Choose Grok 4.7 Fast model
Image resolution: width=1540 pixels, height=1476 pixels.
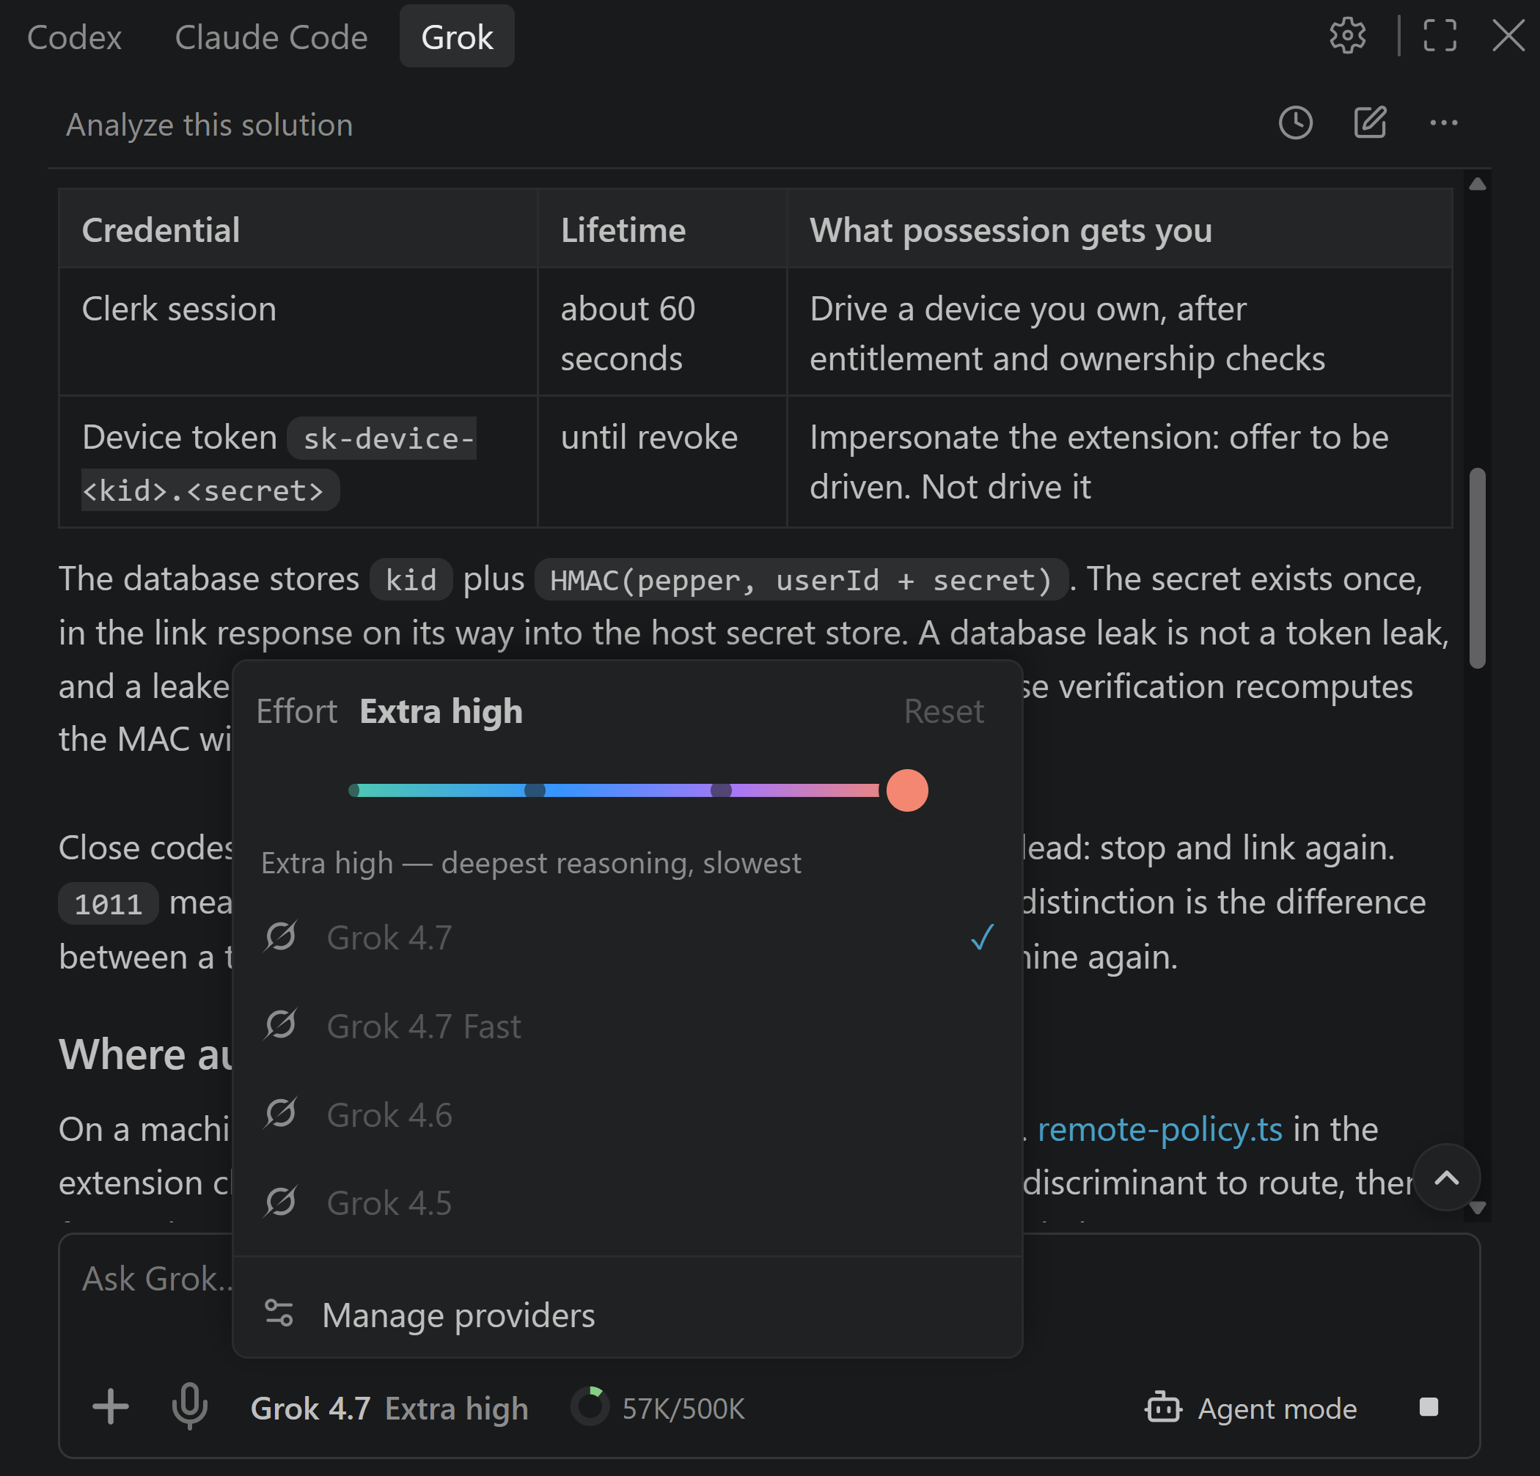(x=628, y=1026)
